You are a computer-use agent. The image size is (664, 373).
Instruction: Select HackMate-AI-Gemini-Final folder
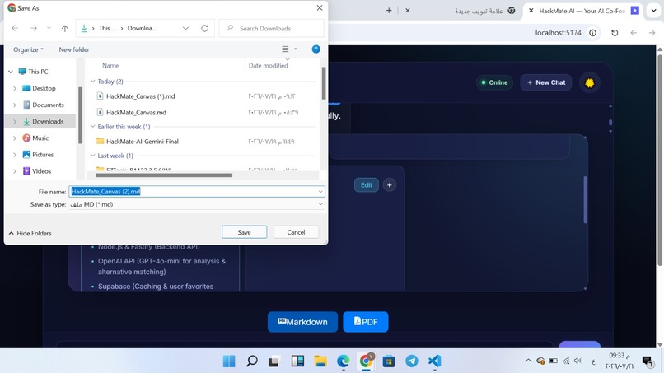pyautogui.click(x=143, y=142)
